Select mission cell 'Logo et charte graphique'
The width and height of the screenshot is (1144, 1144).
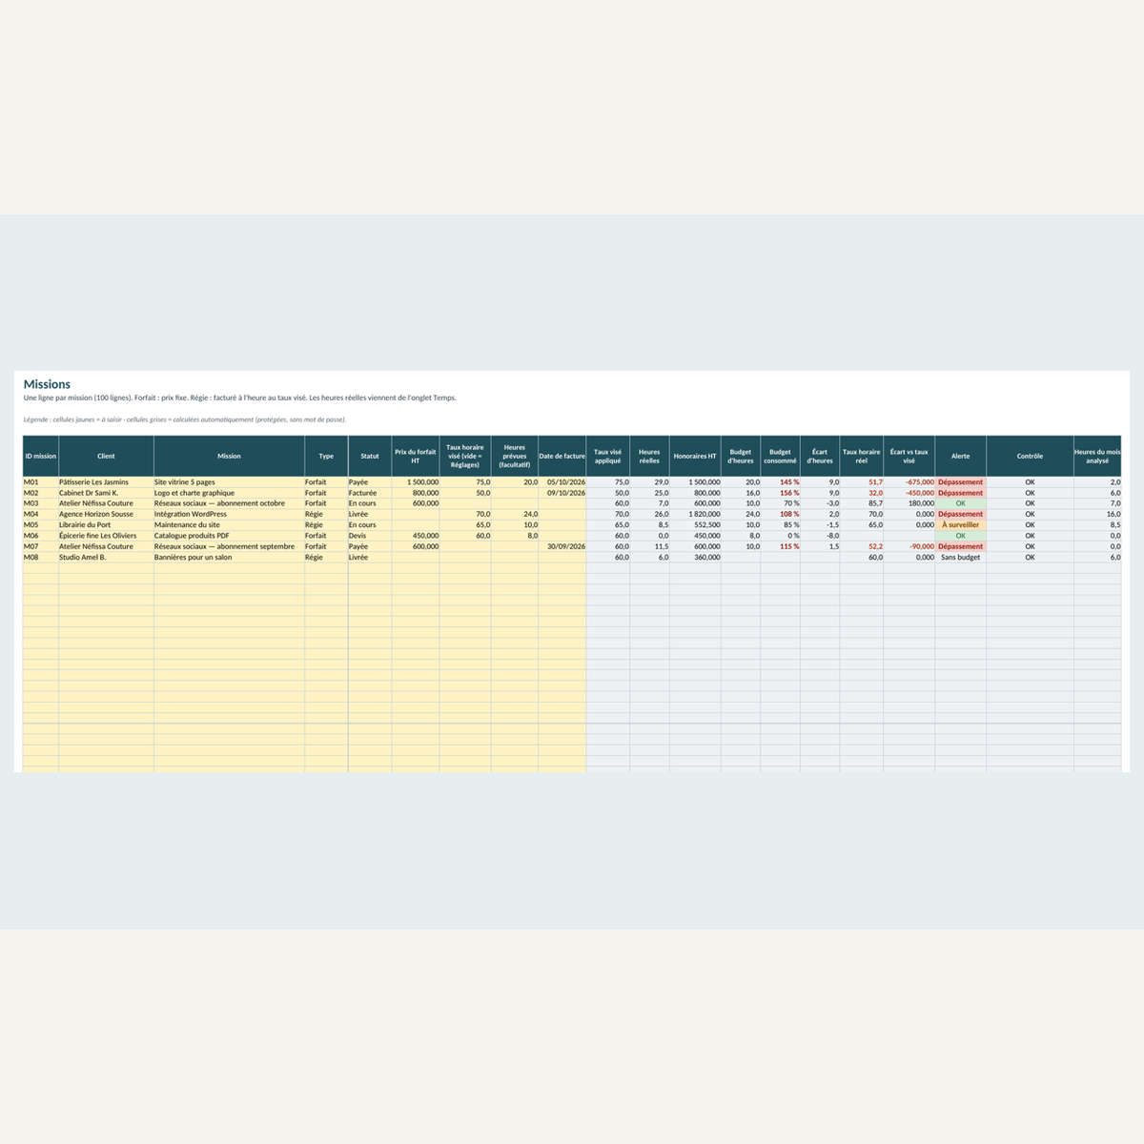point(229,493)
